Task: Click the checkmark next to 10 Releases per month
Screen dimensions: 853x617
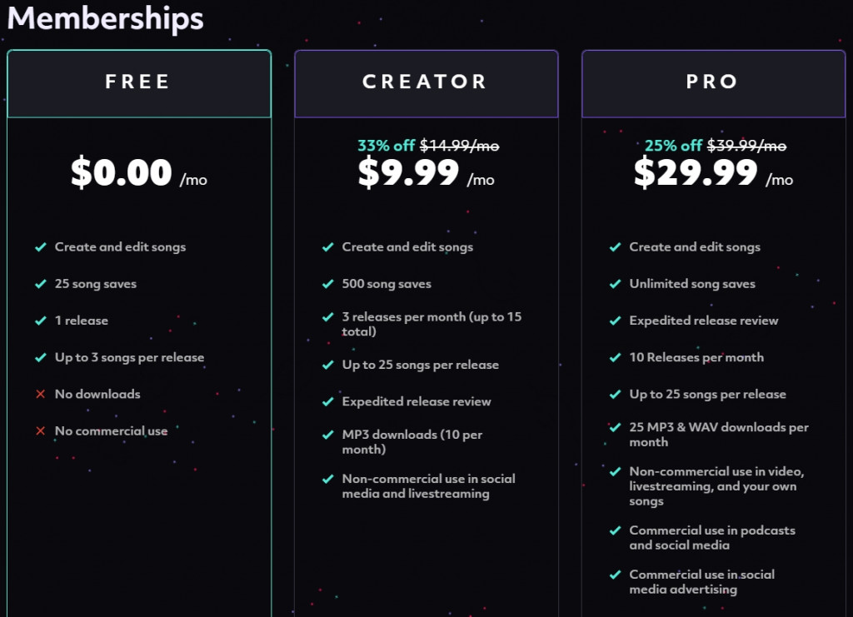Action: point(615,357)
